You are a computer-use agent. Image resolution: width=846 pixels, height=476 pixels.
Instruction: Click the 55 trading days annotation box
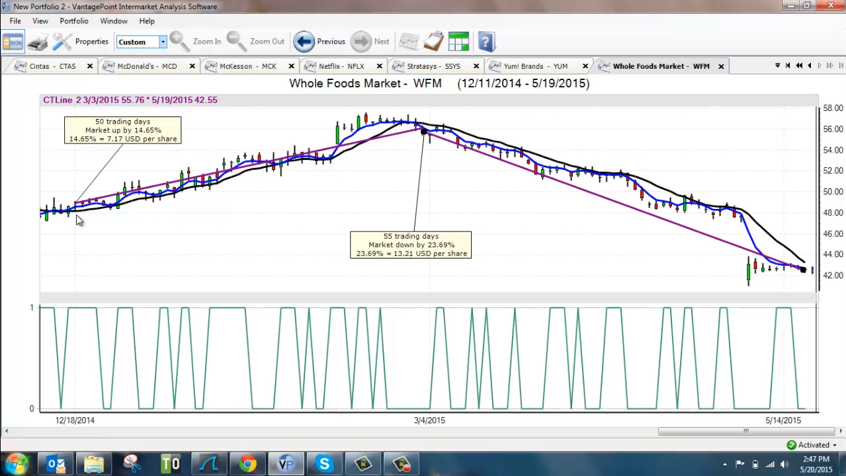[411, 245]
